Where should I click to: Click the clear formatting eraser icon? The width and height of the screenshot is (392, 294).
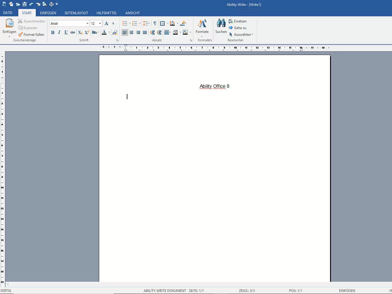tap(115, 32)
